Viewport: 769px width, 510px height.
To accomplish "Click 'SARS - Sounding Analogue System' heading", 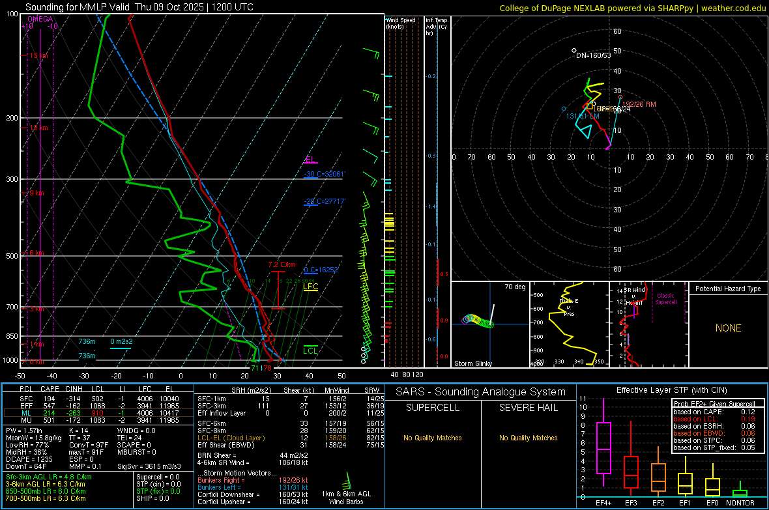I will 481,392.
